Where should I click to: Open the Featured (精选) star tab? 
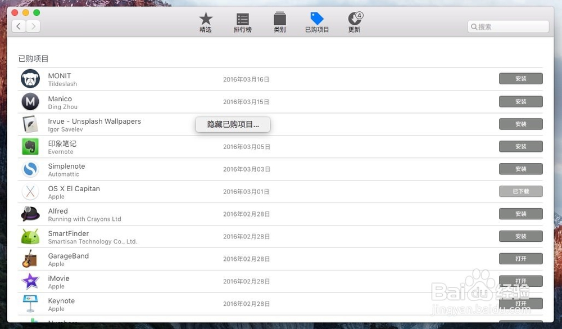pos(206,22)
